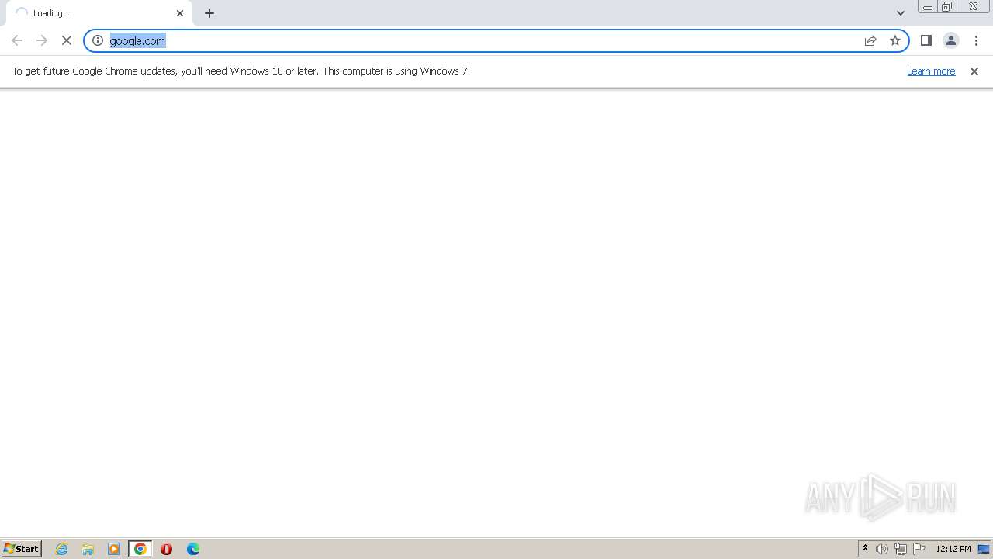Launch Opera from the taskbar
The width and height of the screenshot is (993, 559).
tap(166, 549)
